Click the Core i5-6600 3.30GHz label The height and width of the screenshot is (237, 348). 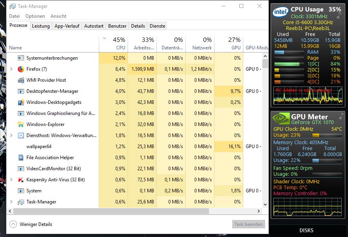(308, 23)
